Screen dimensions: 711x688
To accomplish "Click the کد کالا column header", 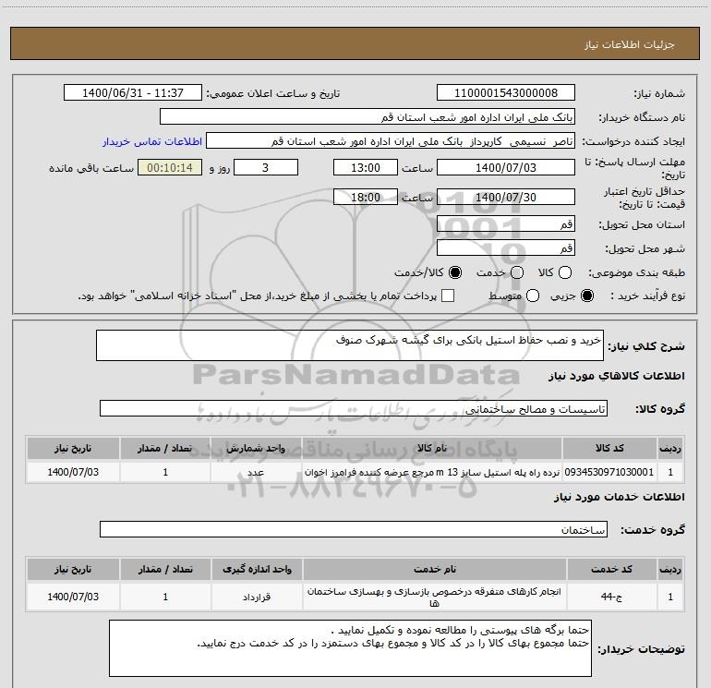I will coord(609,448).
